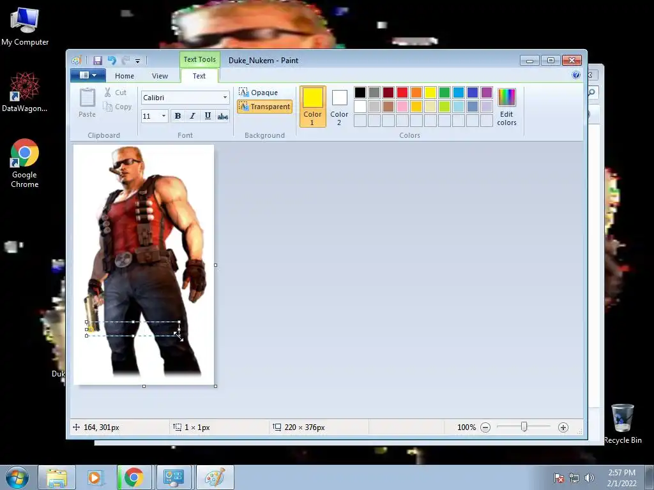Open the Customize Quick Access Toolbar arrow
The height and width of the screenshot is (490, 654).
pyautogui.click(x=138, y=61)
